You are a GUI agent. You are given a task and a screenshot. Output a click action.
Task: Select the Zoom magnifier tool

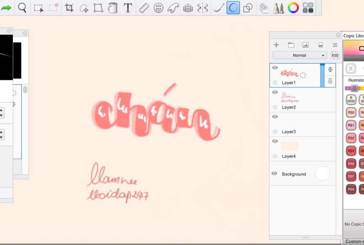pyautogui.click(x=22, y=8)
